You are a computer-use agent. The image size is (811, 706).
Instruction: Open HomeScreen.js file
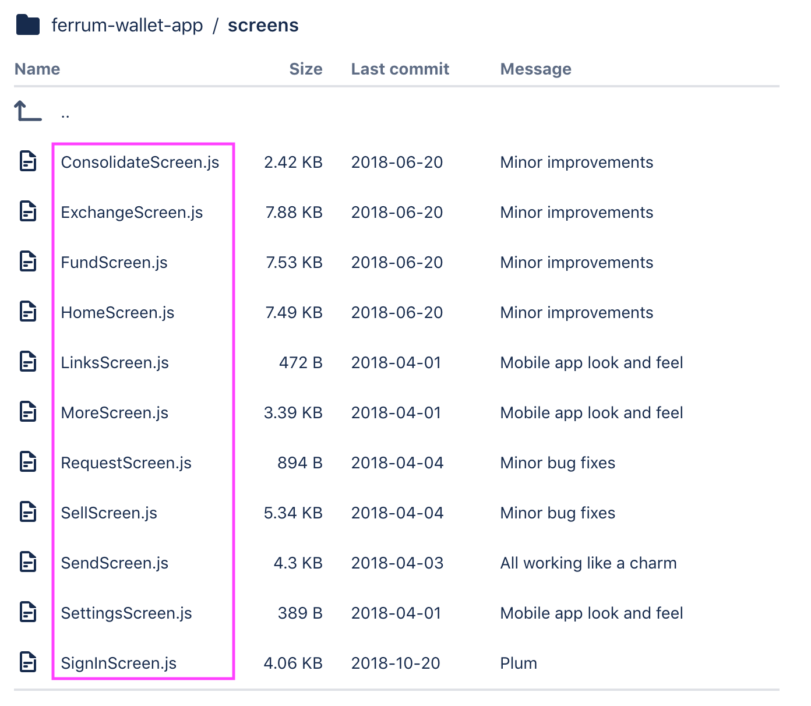click(x=118, y=313)
